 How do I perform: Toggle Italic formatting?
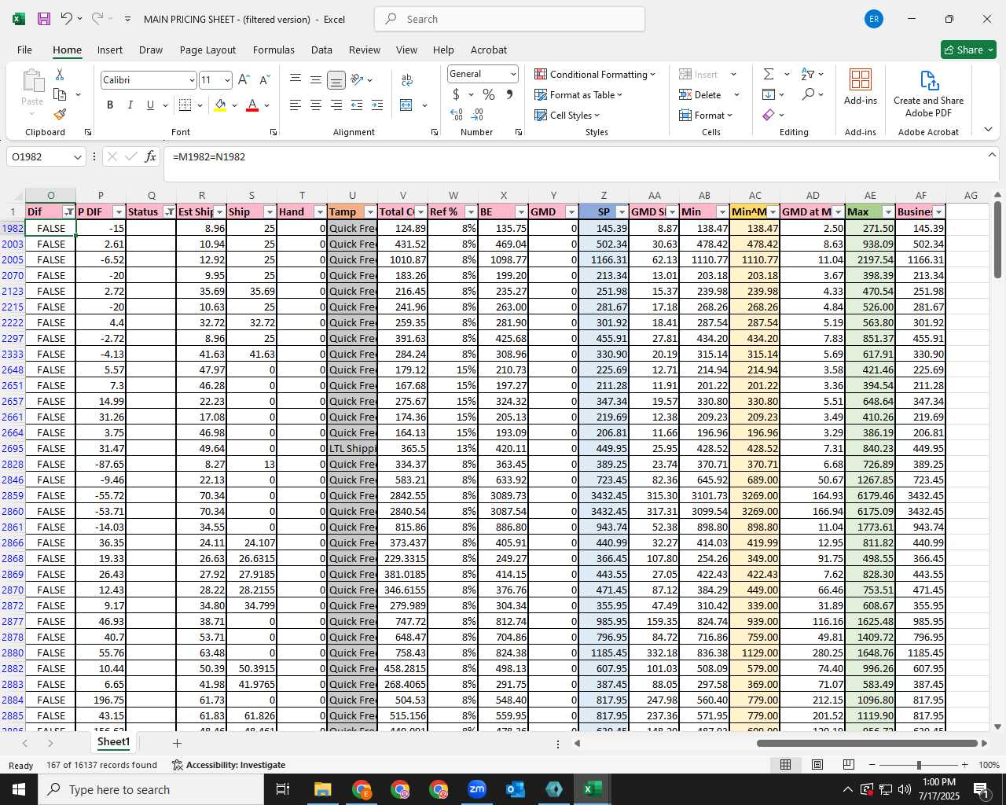(x=130, y=105)
